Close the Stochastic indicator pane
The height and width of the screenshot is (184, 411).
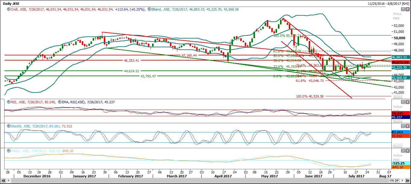tap(407, 126)
